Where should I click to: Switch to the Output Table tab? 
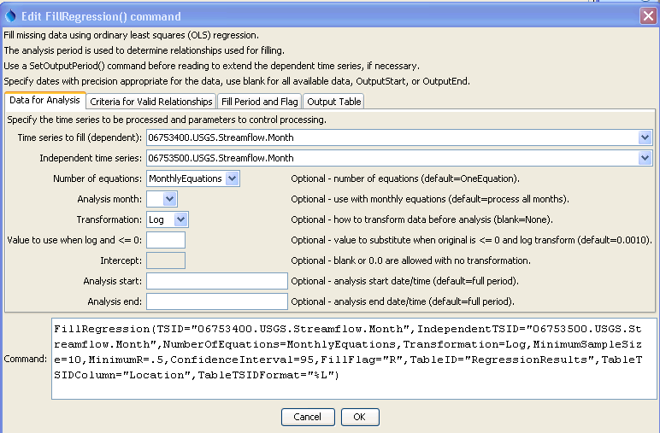click(333, 102)
